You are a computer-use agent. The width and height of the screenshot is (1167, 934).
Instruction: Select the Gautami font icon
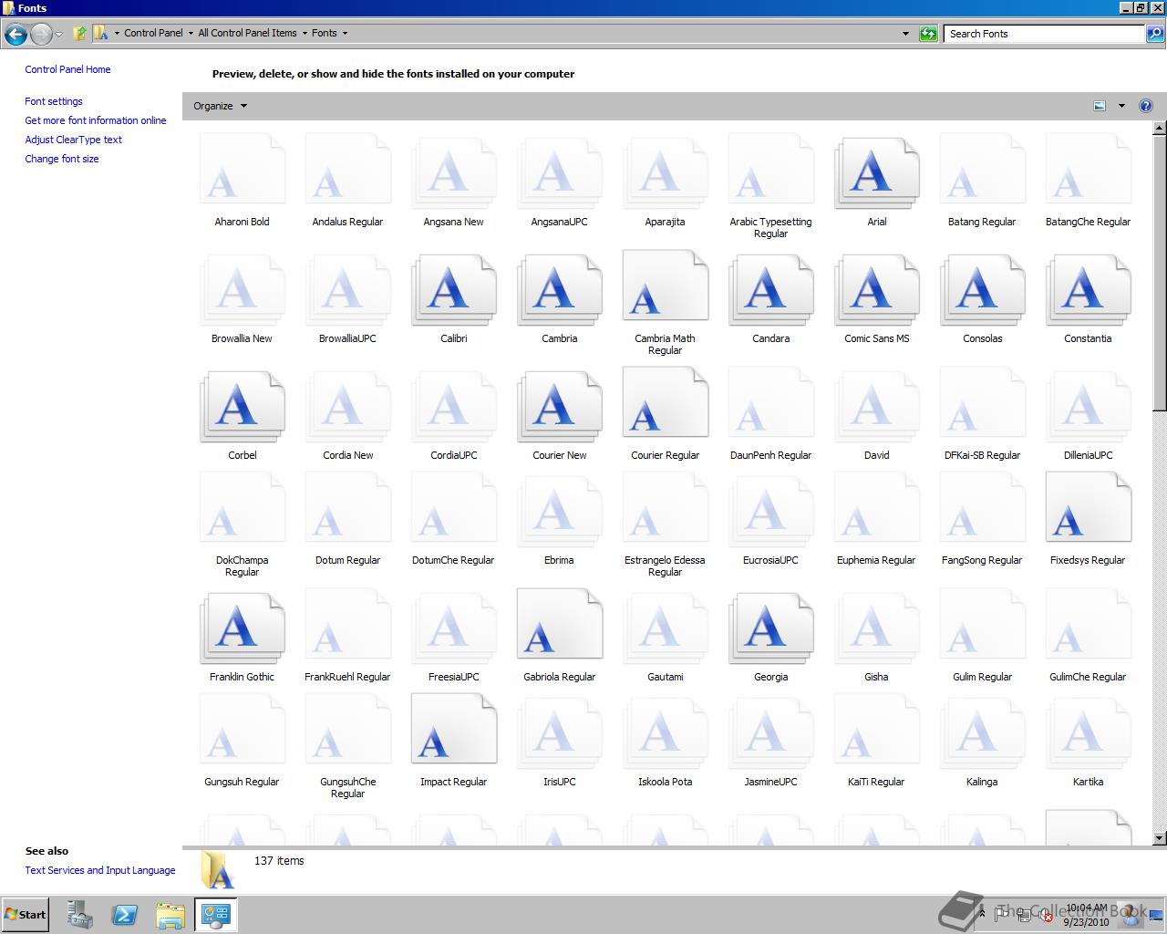[665, 628]
